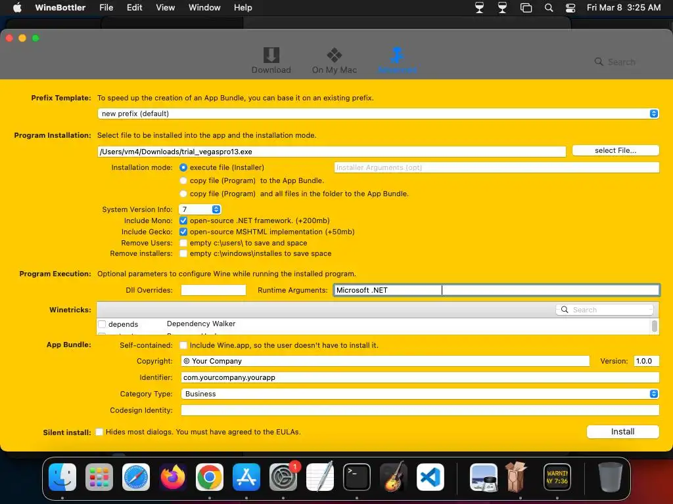Select execute file (Installer) radio button
This screenshot has height=504, width=673.
coord(183,167)
